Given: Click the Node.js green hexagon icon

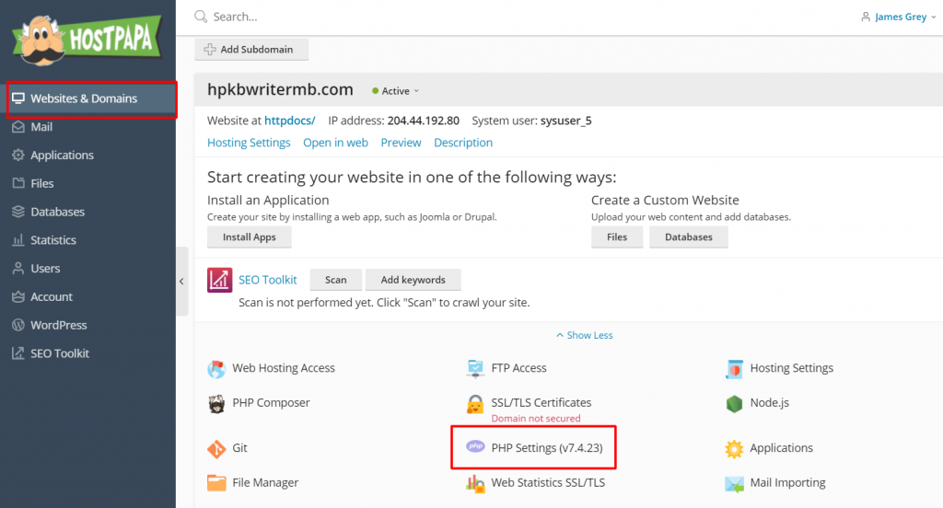Looking at the screenshot, I should (734, 403).
